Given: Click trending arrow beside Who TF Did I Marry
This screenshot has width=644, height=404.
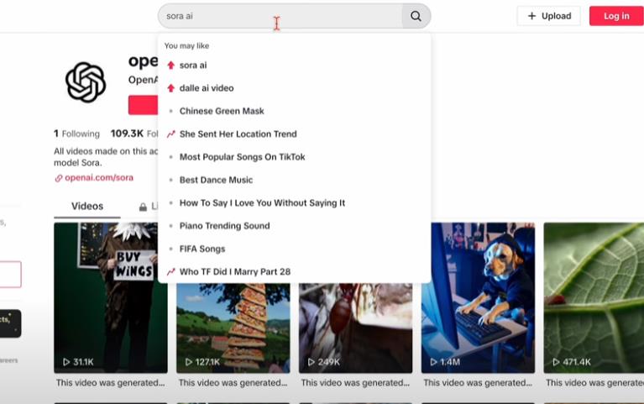Looking at the screenshot, I should pos(170,272).
